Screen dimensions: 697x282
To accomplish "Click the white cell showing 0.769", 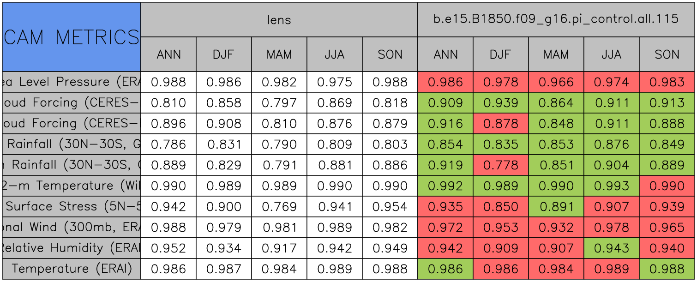I will 279,207.
